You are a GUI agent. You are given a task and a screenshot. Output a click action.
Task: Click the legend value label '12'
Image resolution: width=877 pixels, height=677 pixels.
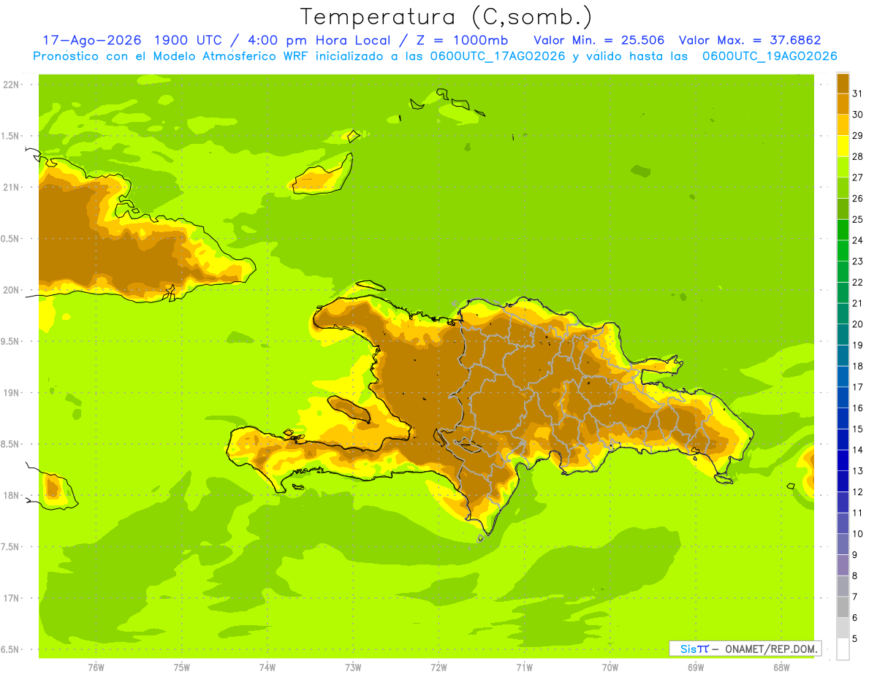tap(857, 492)
